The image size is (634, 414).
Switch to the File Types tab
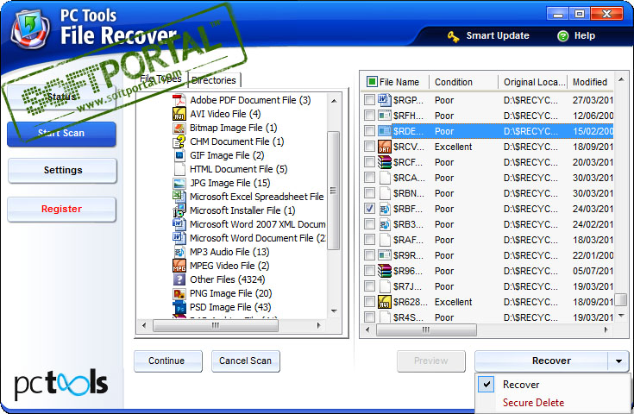point(160,78)
